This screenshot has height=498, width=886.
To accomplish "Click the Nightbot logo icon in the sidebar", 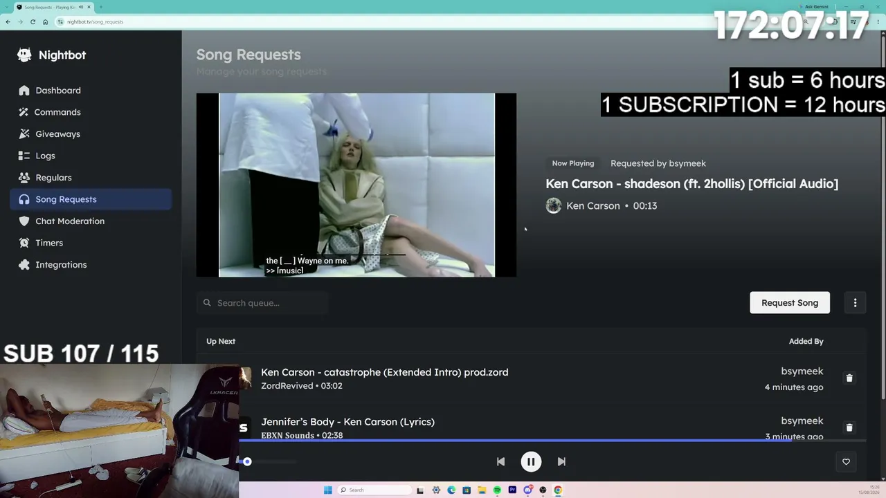I will [24, 55].
